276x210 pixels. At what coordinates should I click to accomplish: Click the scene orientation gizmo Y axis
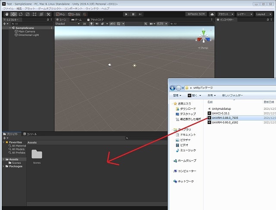point(204,32)
